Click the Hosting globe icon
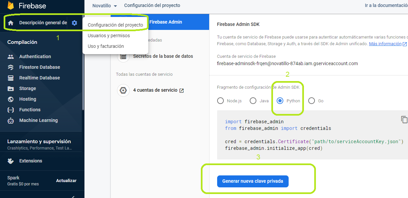The height and width of the screenshot is (198, 408). tap(11, 99)
